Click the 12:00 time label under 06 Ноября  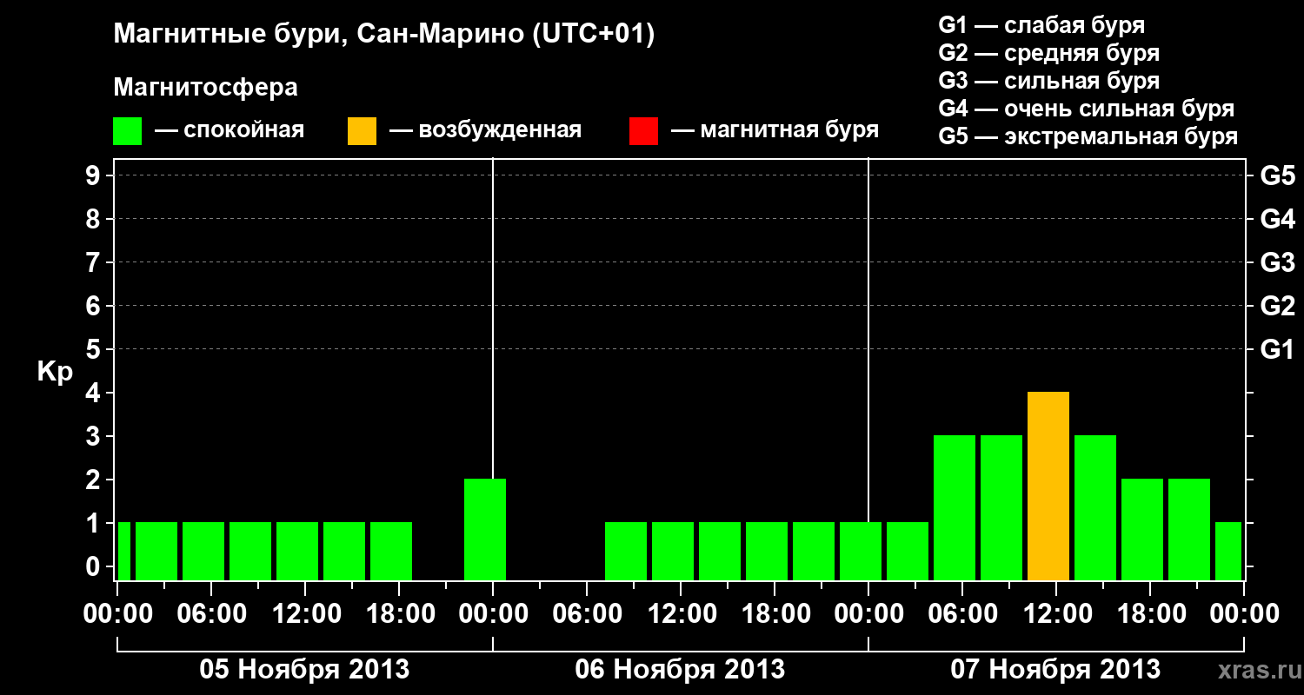pyautogui.click(x=681, y=614)
